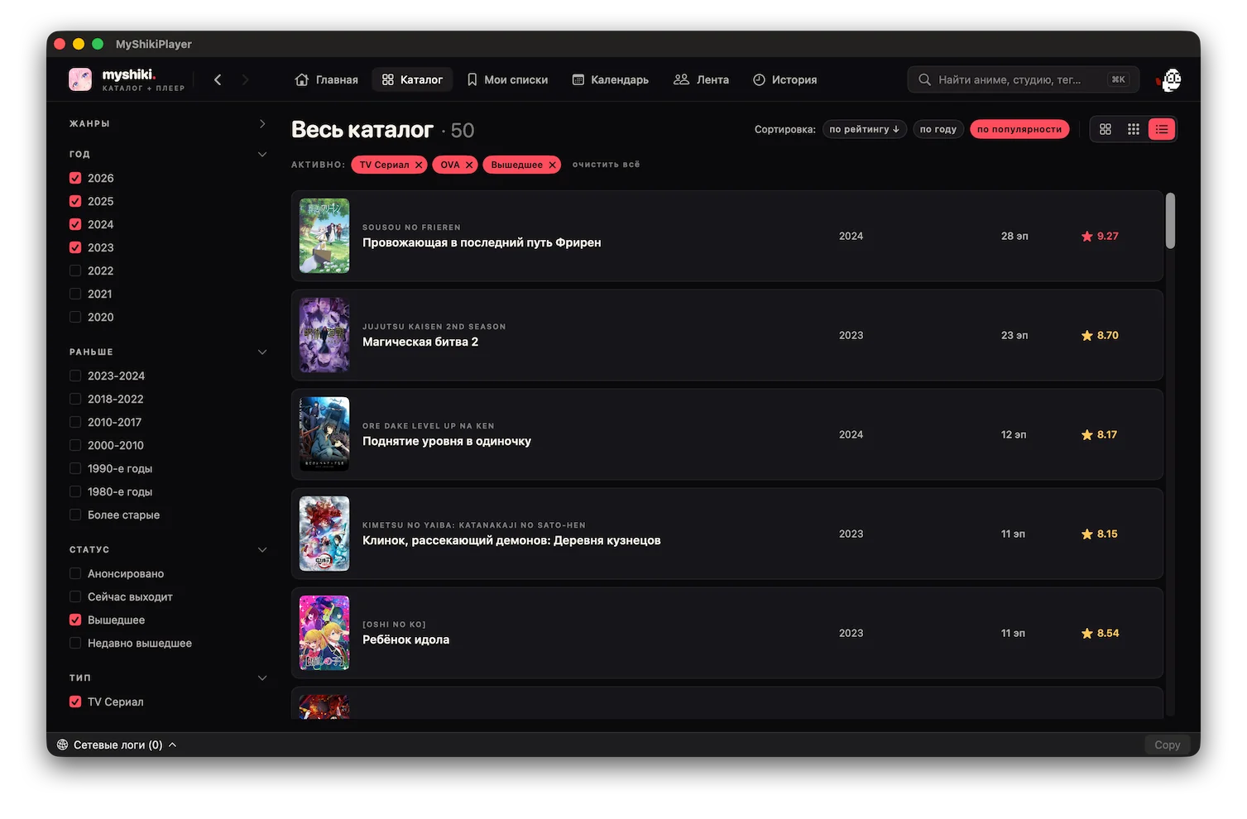Uncheck the 2025 year filter
The image size is (1247, 819).
(75, 201)
